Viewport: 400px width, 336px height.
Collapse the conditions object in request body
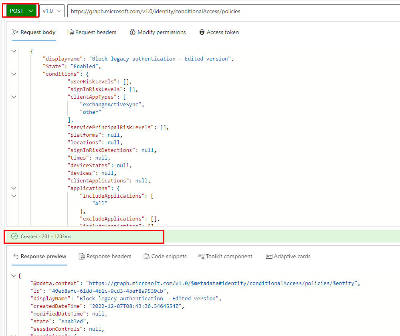[x=14, y=74]
